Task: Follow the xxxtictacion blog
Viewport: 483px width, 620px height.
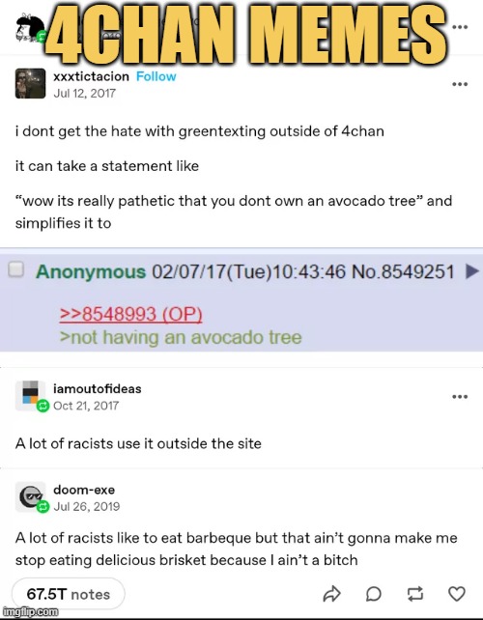Action: click(x=156, y=76)
